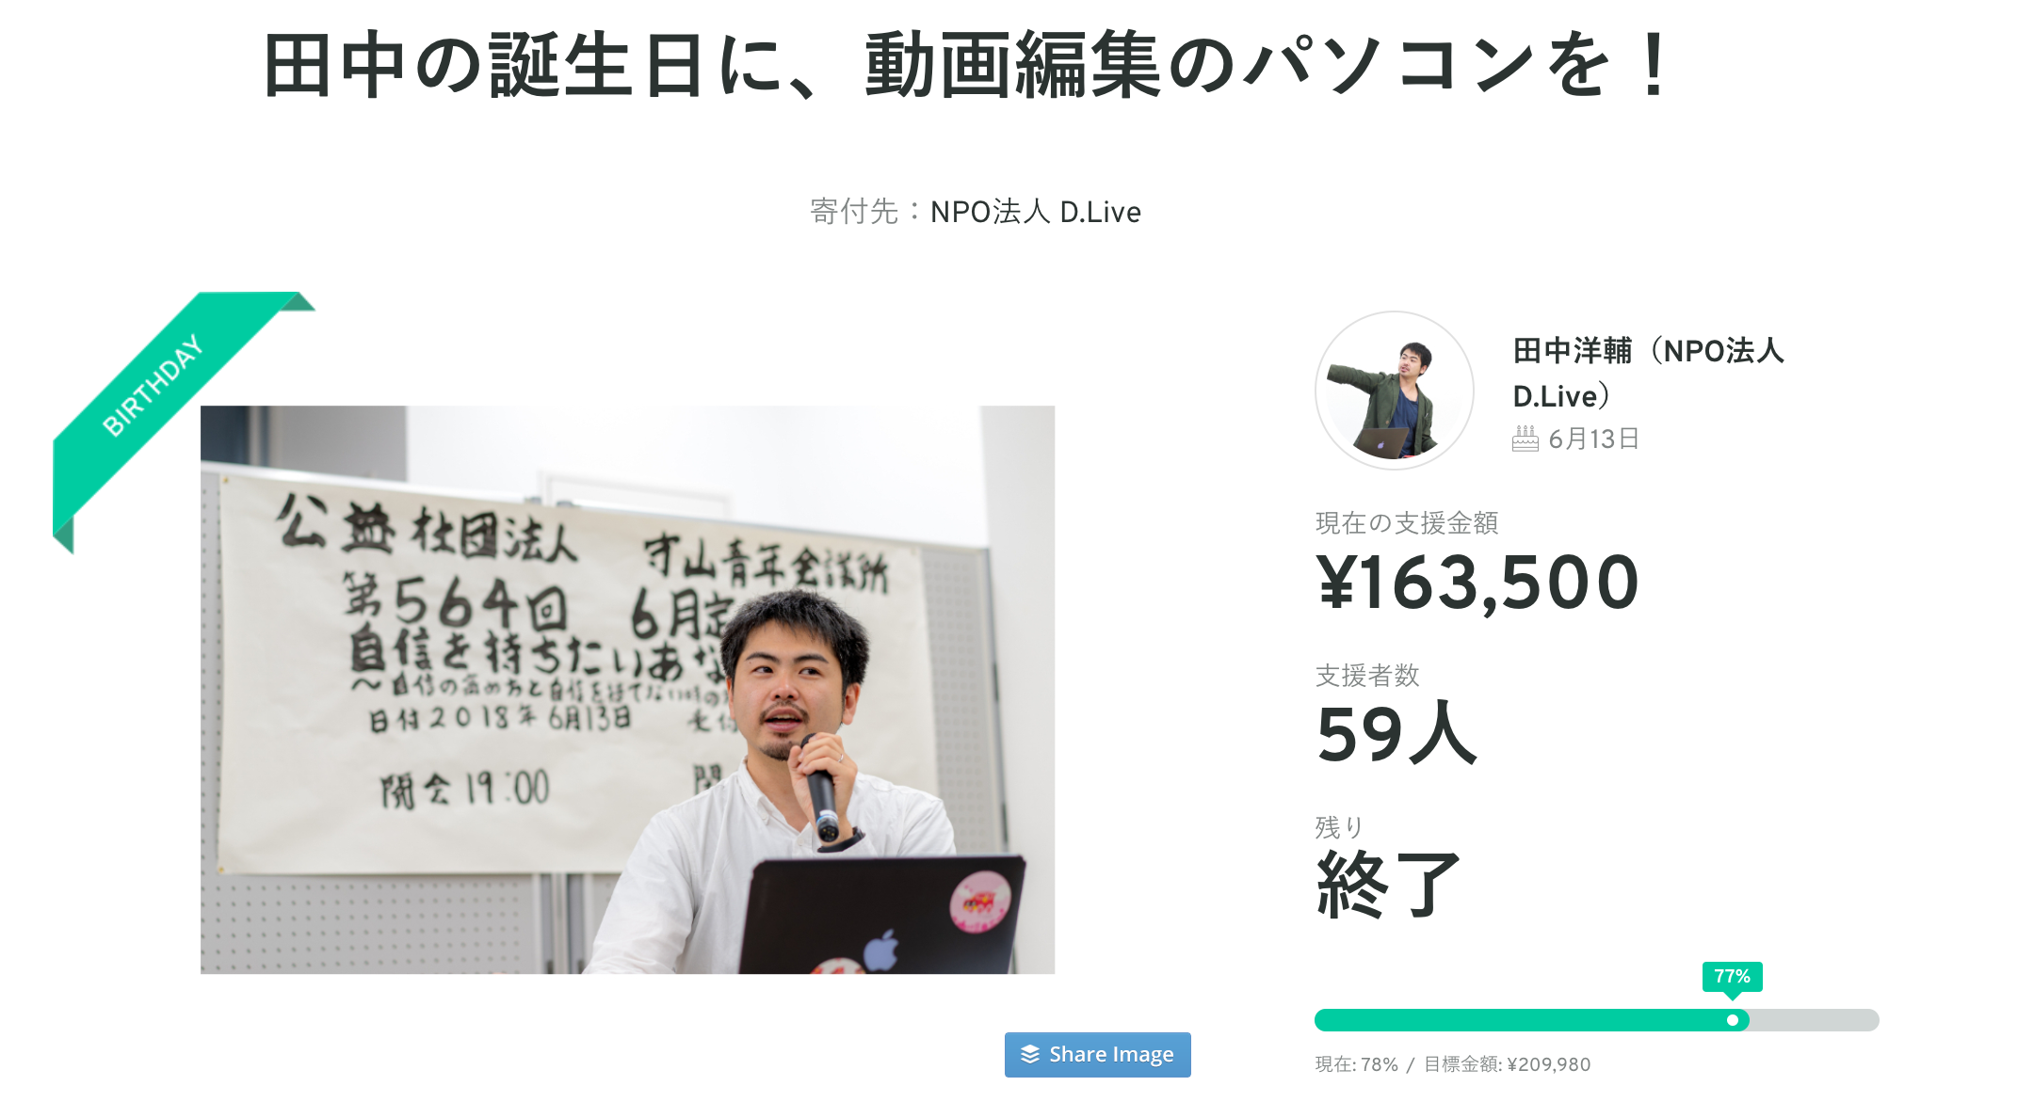Click the birthday cake icon beside 6月13日
This screenshot has width=2034, height=1118.
[1525, 439]
